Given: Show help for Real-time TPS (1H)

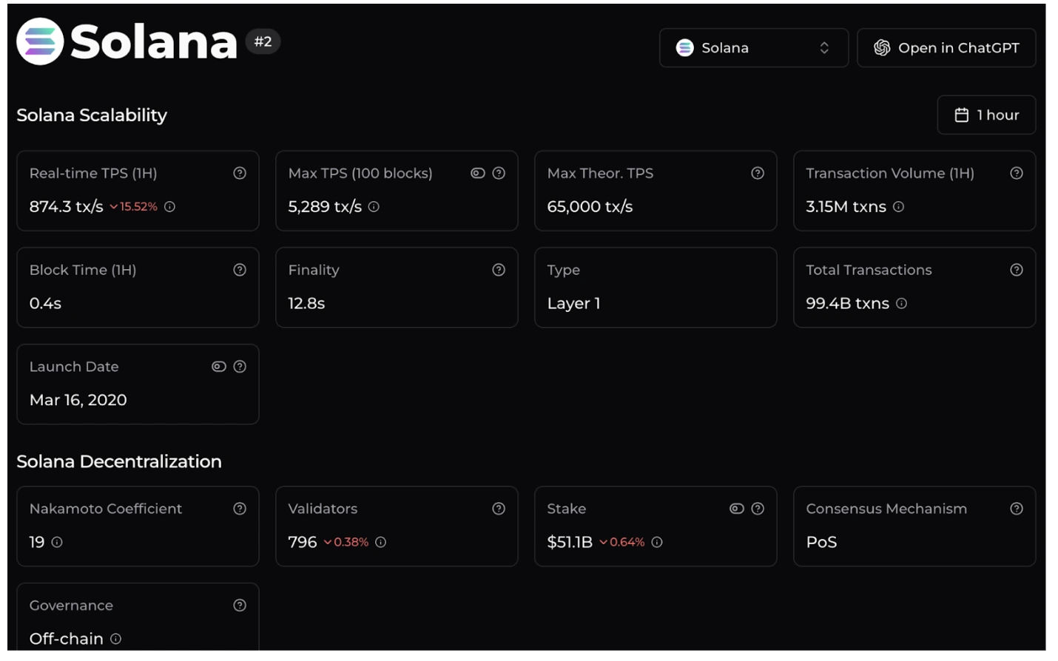Looking at the screenshot, I should click(240, 173).
